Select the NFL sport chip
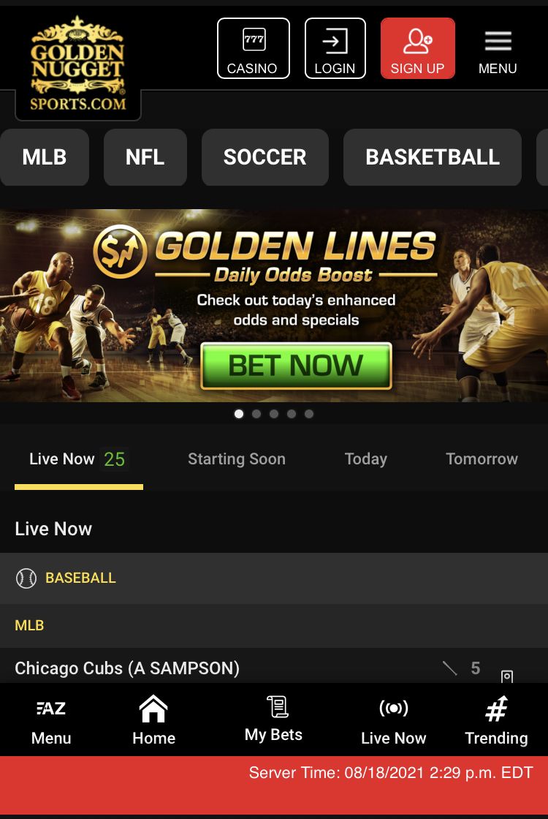Image resolution: width=548 pixels, height=819 pixels. (x=145, y=157)
